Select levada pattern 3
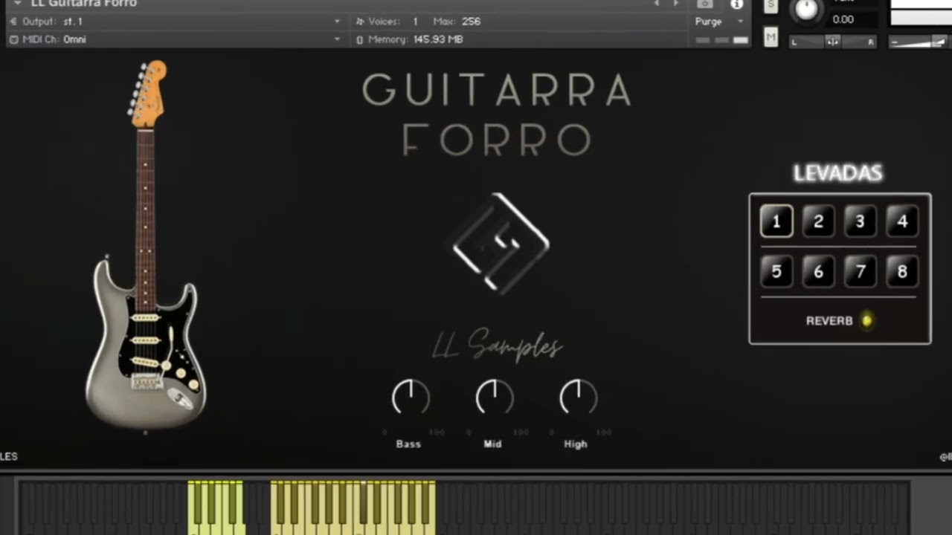The height and width of the screenshot is (535, 952). click(x=860, y=221)
